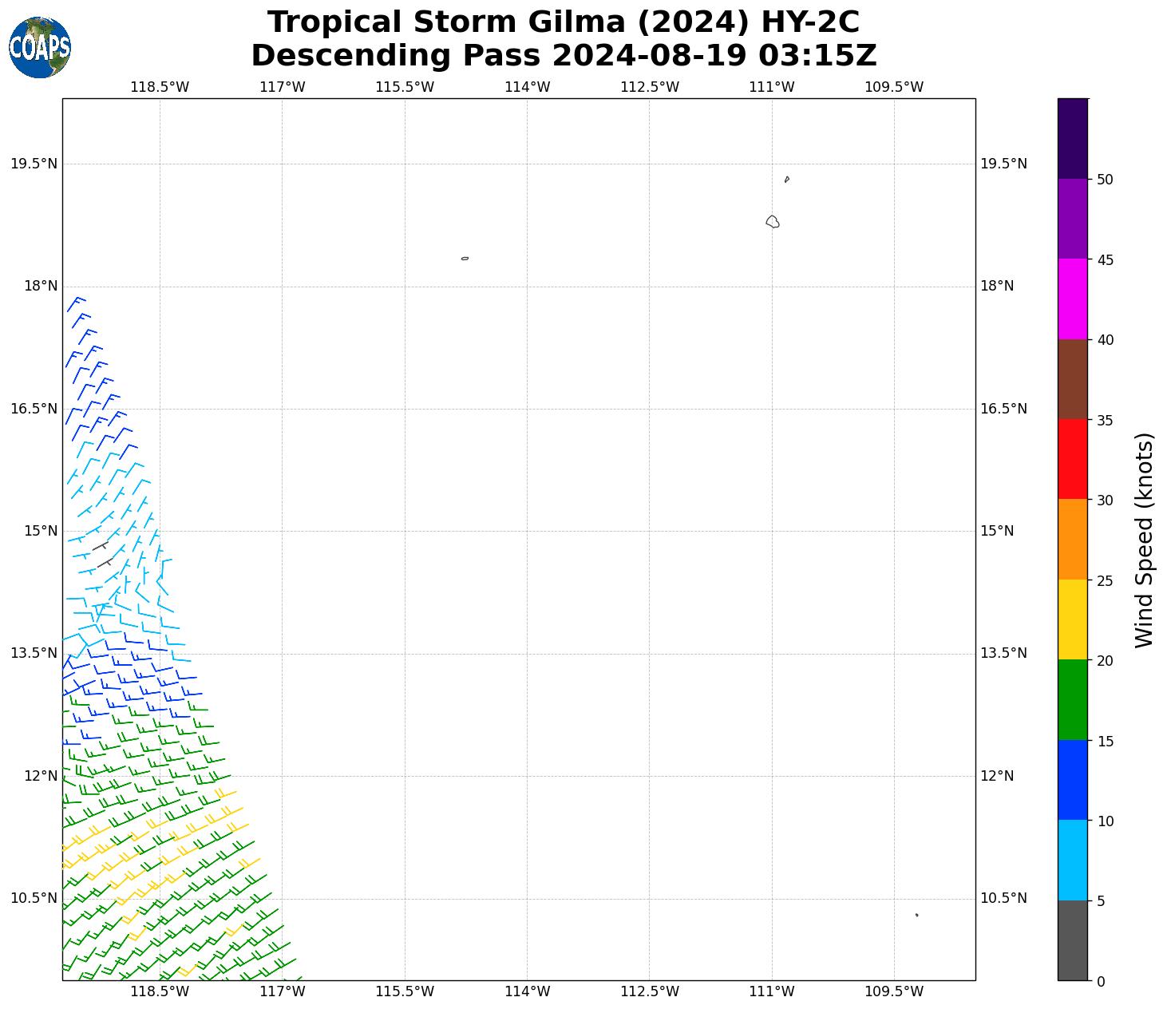Pick the brown 35–40 knot color band
1167x1009 pixels.
[1072, 379]
